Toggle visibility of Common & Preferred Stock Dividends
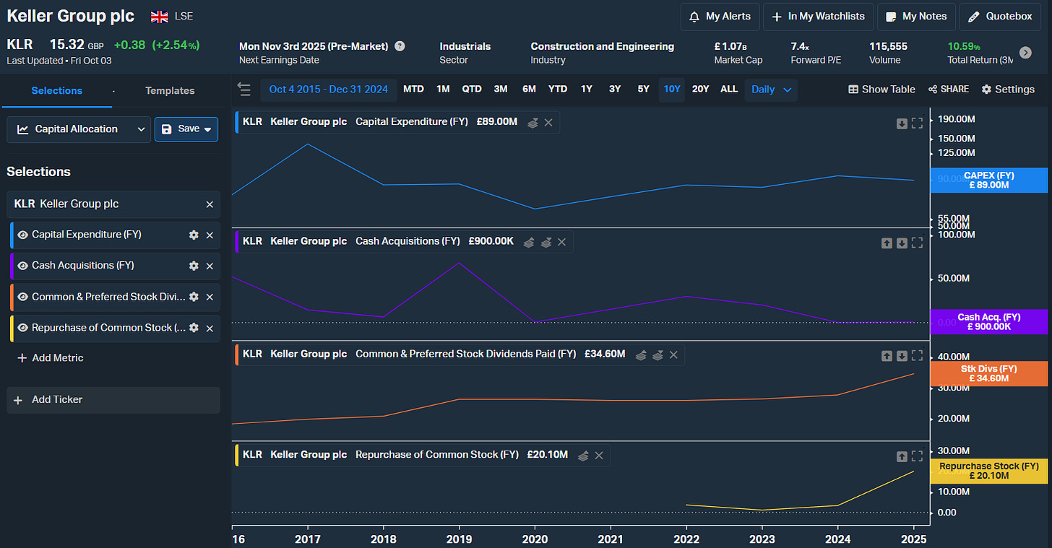This screenshot has width=1052, height=548. [x=23, y=297]
